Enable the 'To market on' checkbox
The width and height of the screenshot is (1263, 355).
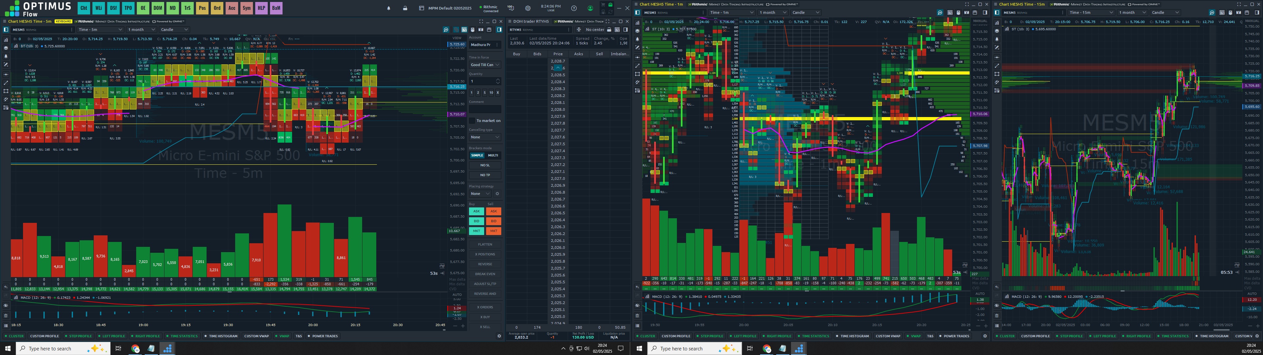click(472, 121)
